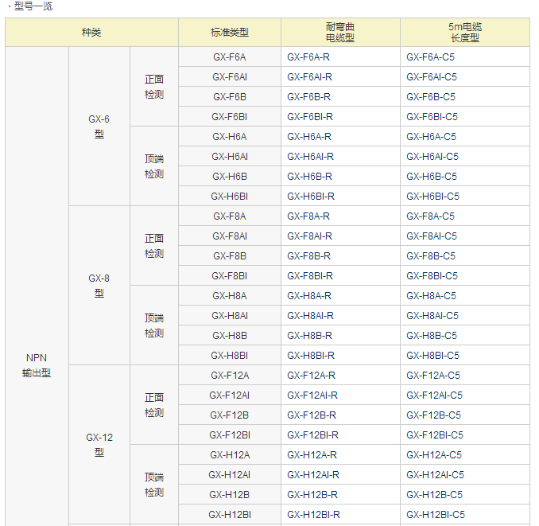Click the 标准类型 column header
This screenshot has width=539, height=526.
pos(229,33)
